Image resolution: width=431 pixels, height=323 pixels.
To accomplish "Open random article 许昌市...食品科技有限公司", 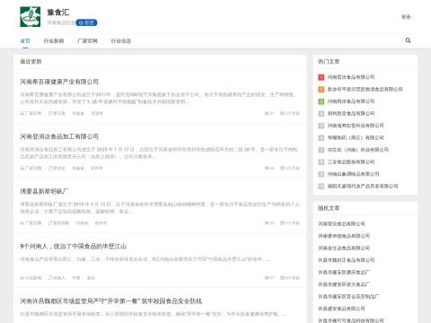I will (x=351, y=320).
